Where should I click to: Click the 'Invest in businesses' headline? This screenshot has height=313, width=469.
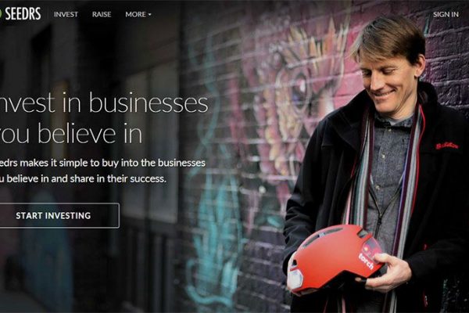click(x=104, y=103)
